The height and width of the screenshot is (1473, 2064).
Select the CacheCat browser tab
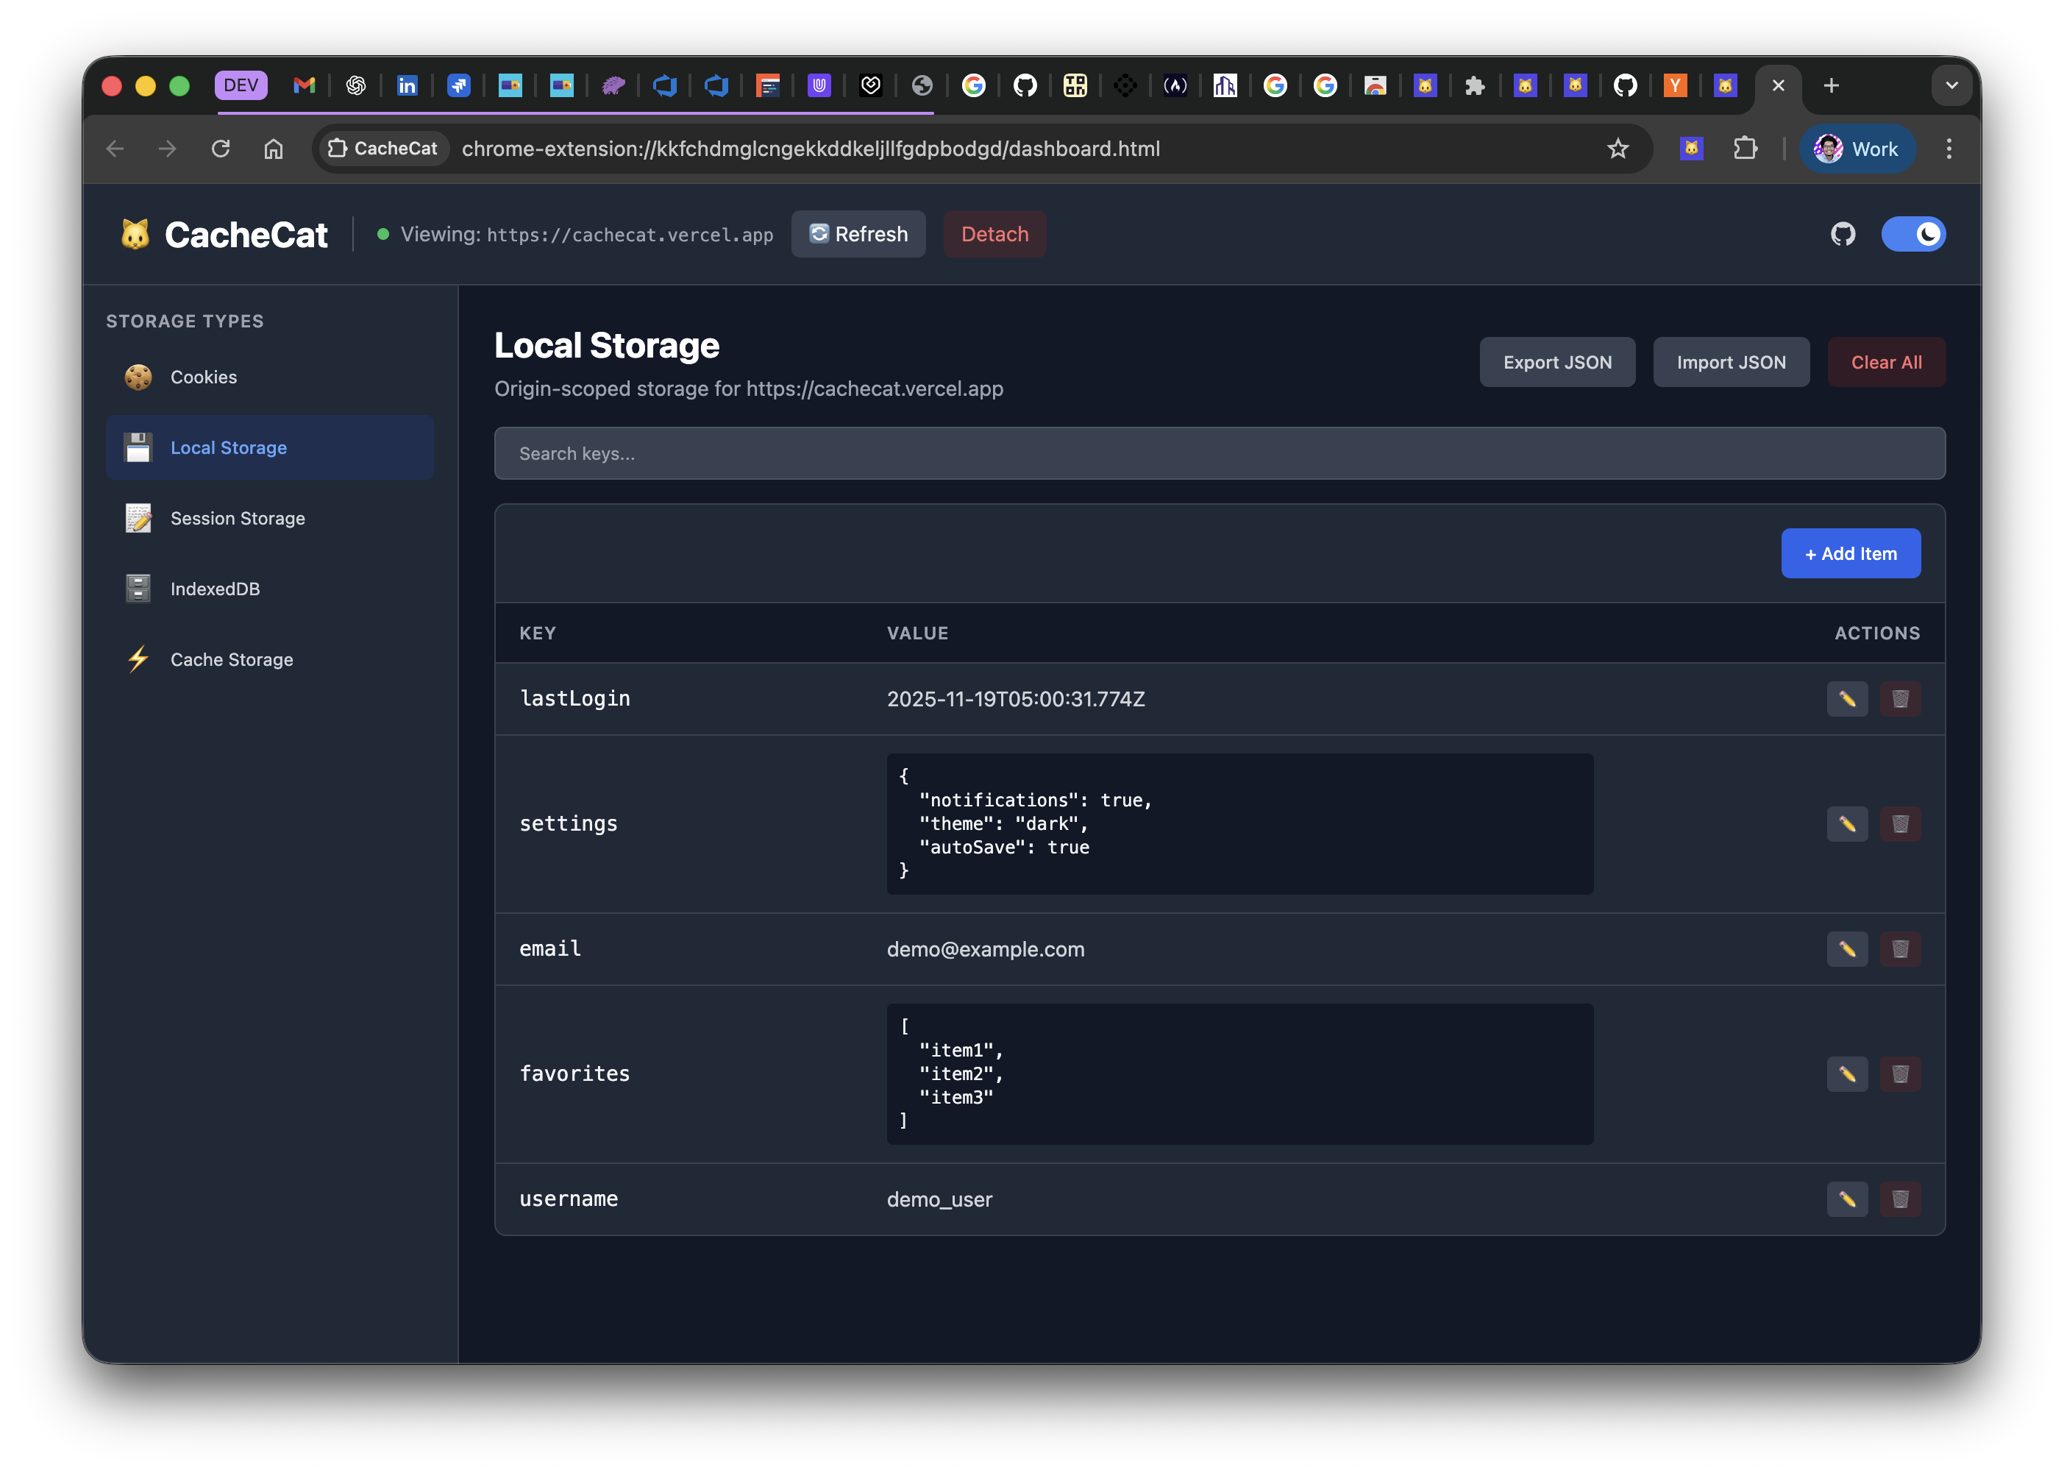(1726, 85)
